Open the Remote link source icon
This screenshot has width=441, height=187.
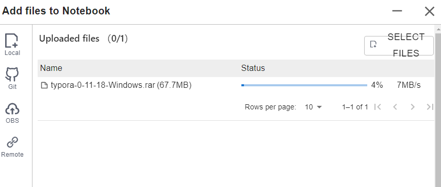[x=12, y=142]
